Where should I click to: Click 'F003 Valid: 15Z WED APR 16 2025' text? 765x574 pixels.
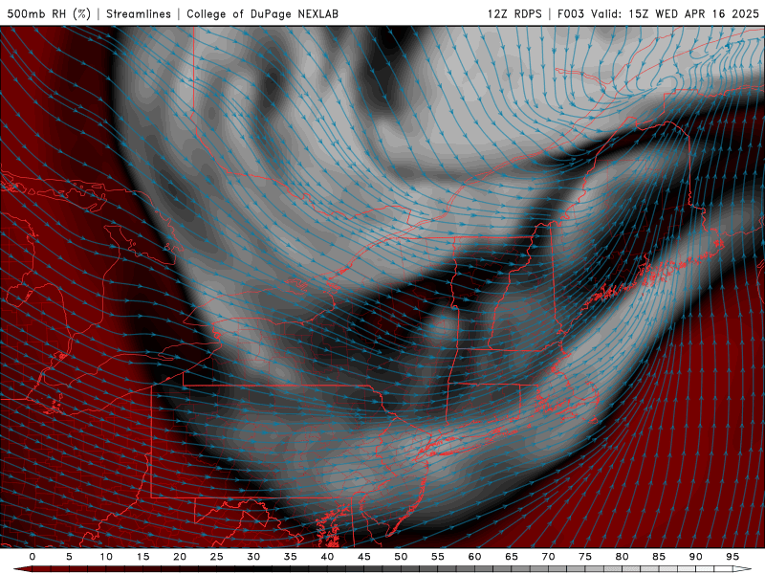(658, 13)
